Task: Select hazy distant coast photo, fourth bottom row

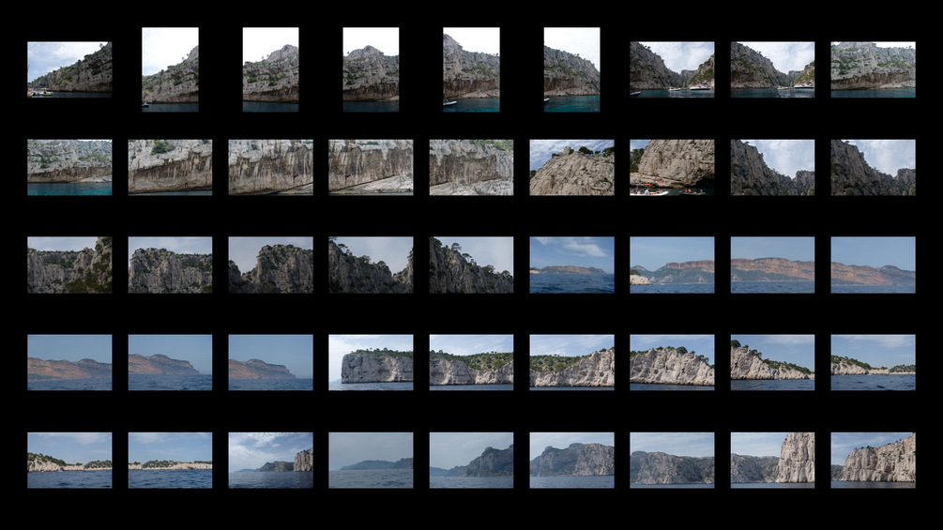Action: tap(371, 461)
